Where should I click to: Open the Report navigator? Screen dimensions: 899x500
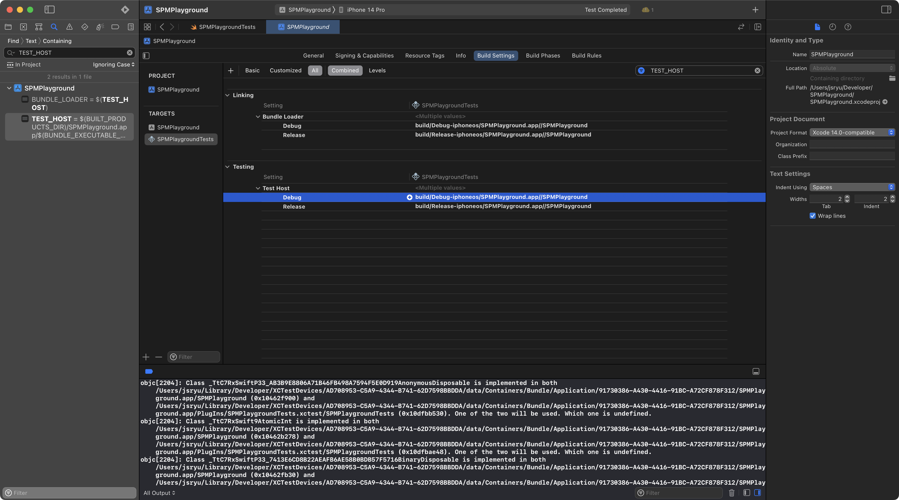[x=131, y=27]
